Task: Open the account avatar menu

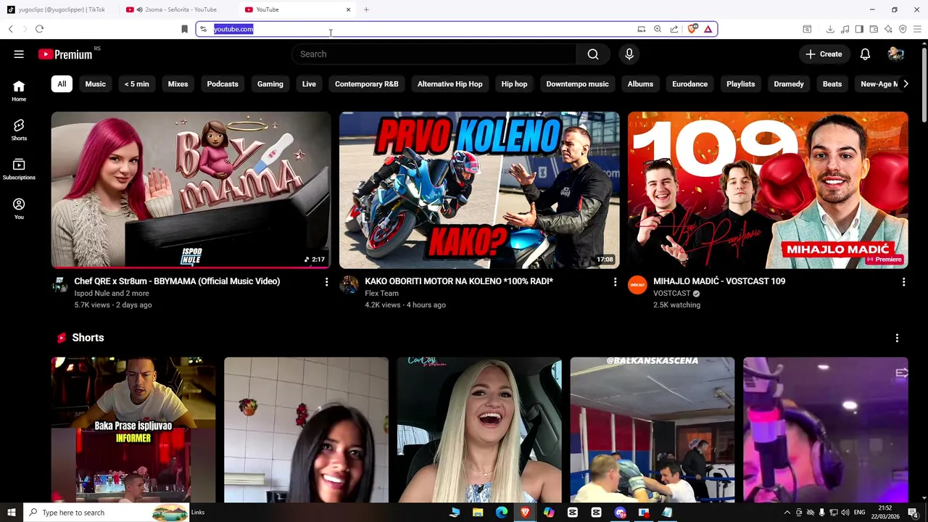Action: click(x=896, y=54)
